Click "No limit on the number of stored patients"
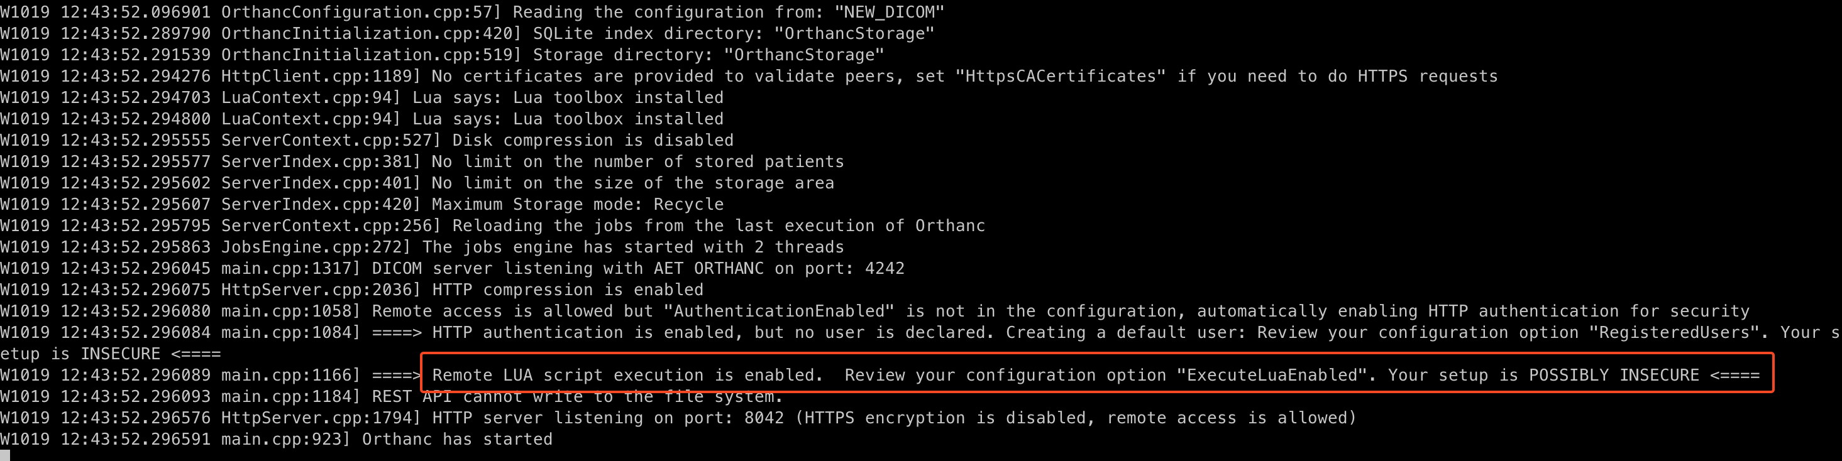Screen dimensions: 1842x461 [x=638, y=161]
